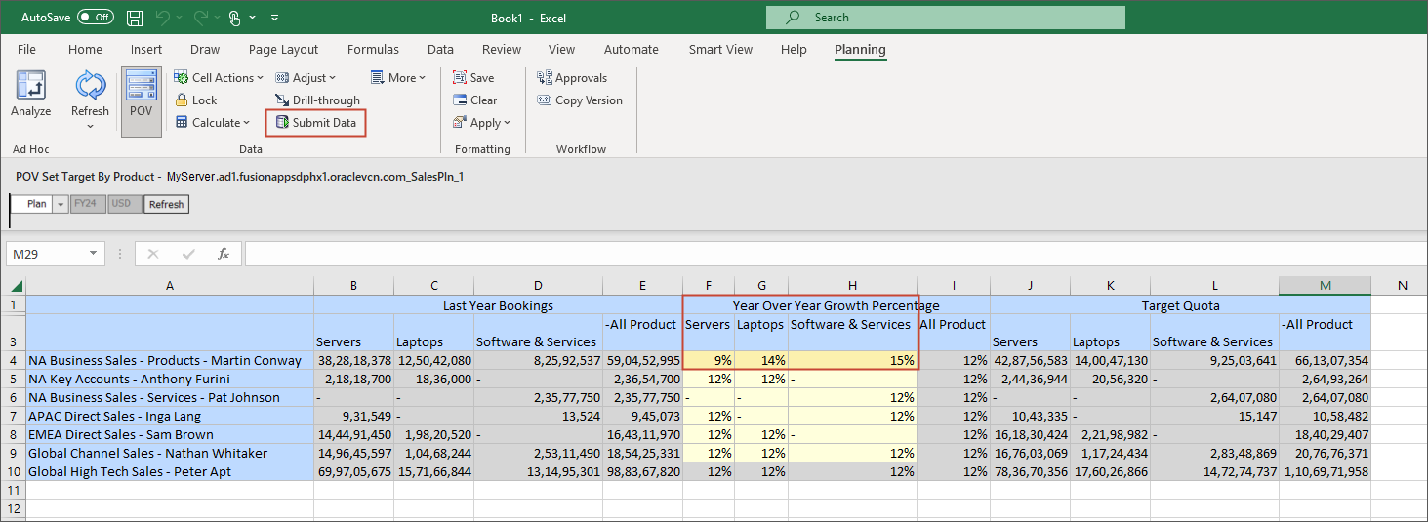The image size is (1428, 522).
Task: Click the Target Quota header cell
Action: coord(1180,305)
